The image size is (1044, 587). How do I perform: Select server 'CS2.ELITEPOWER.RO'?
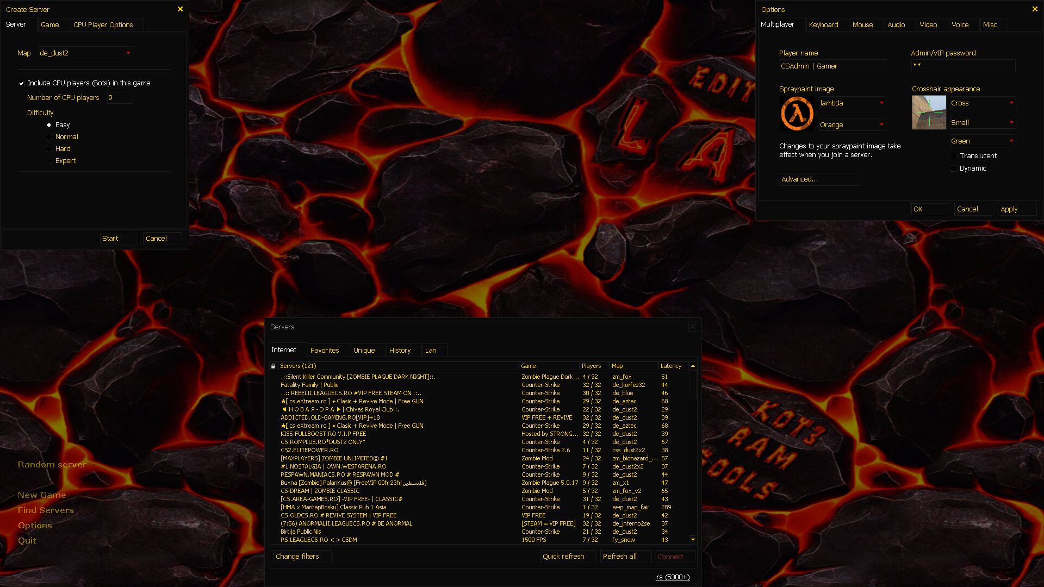[x=479, y=450]
